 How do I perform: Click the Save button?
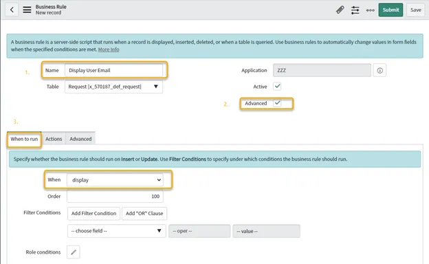tap(415, 10)
